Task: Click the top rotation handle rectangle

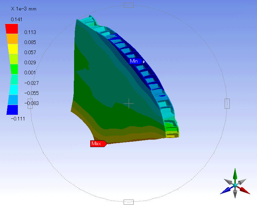Action: 129,5
